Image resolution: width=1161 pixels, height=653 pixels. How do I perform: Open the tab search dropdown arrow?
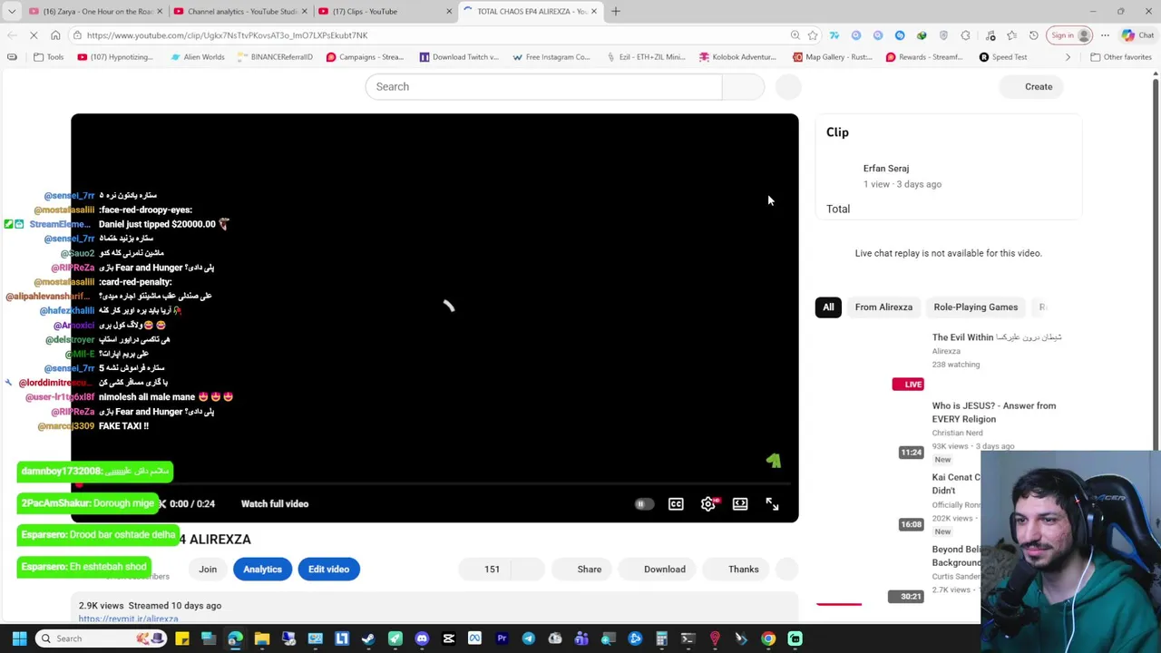[x=12, y=11]
